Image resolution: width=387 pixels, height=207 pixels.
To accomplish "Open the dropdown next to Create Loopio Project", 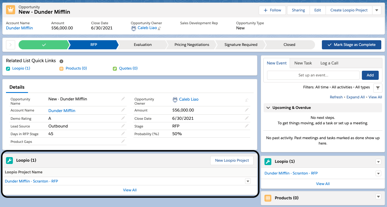I will coord(377,10).
